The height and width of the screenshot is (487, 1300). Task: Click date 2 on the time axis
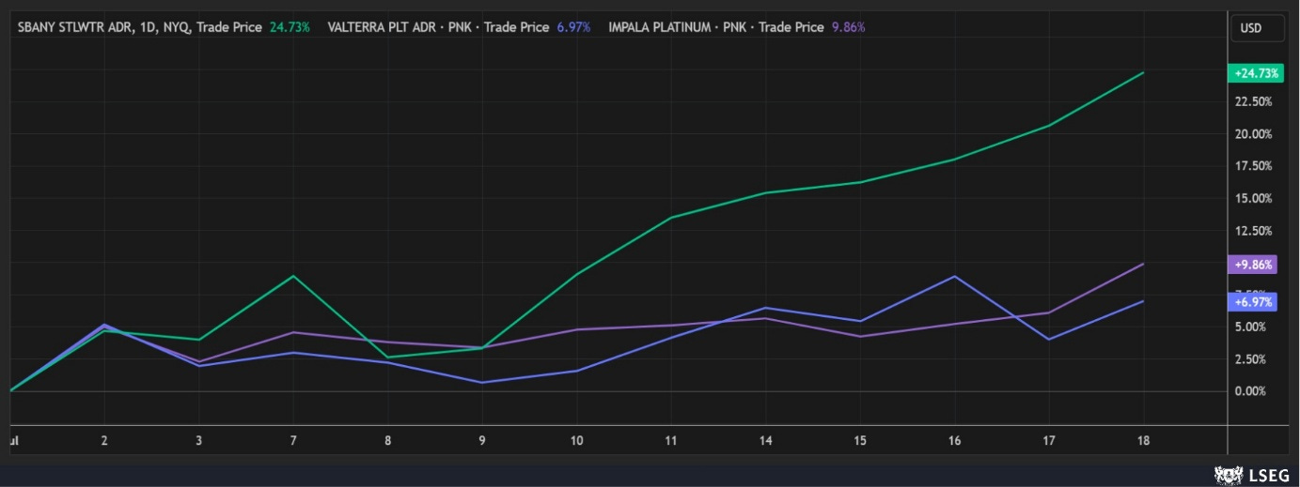click(104, 440)
